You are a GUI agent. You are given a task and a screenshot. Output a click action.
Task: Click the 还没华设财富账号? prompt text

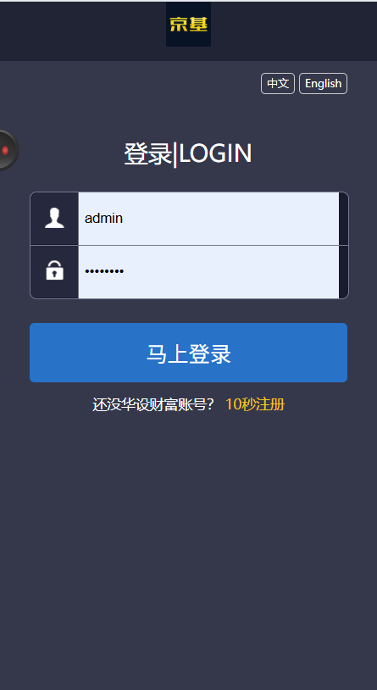[153, 405]
